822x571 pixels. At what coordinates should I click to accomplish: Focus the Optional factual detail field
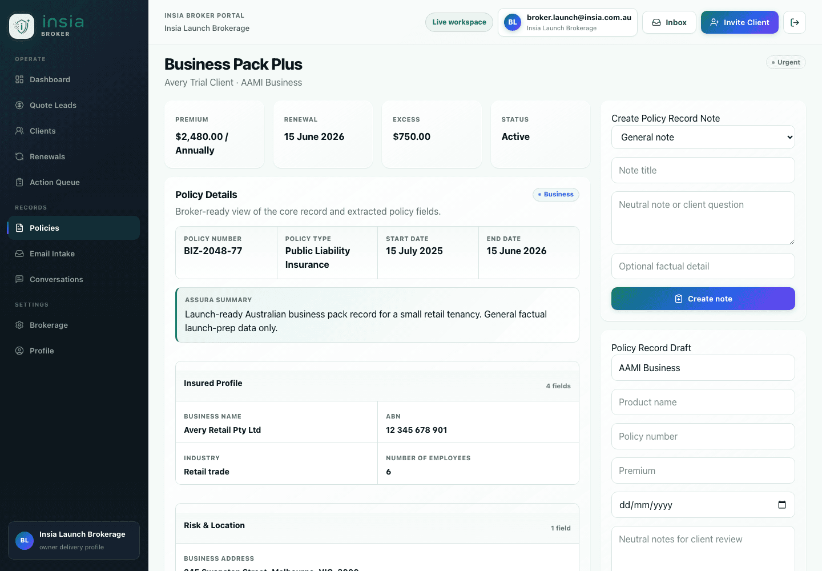703,266
